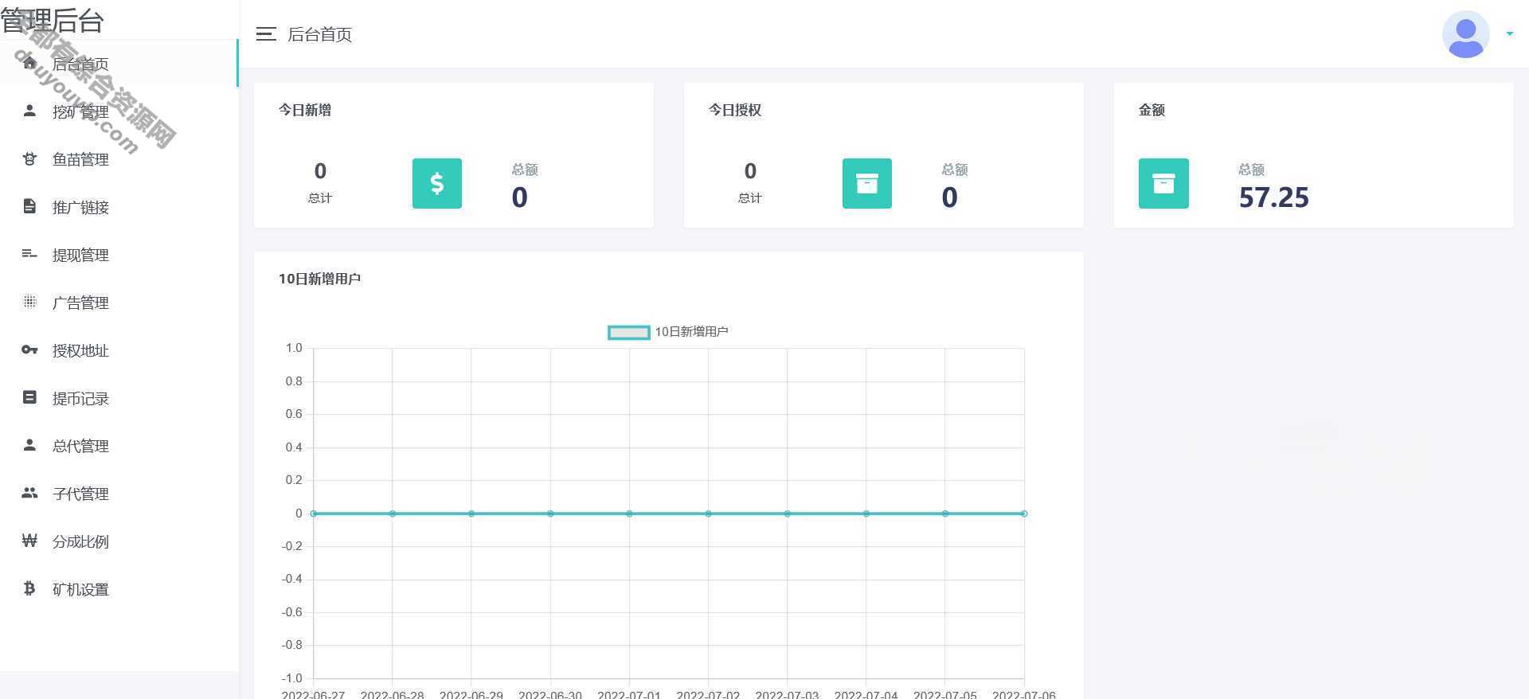Click the archive box icon in 金额 card
The image size is (1529, 699).
pyautogui.click(x=1163, y=183)
